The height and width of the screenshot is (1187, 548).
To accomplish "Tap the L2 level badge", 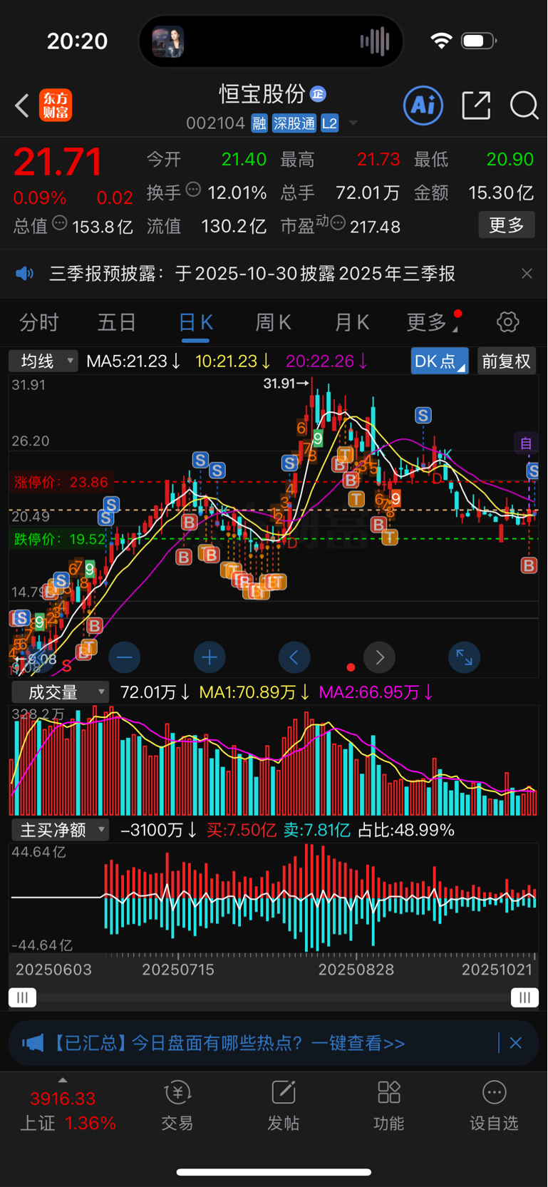I will tap(329, 123).
